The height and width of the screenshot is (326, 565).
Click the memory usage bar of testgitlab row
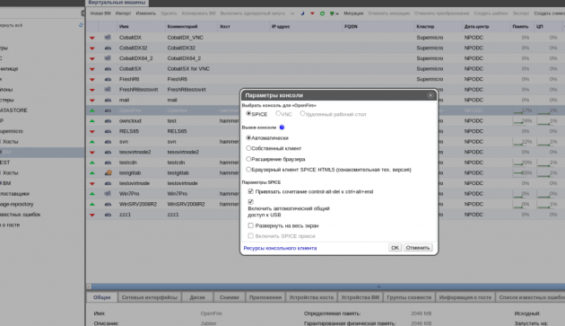click(x=523, y=173)
